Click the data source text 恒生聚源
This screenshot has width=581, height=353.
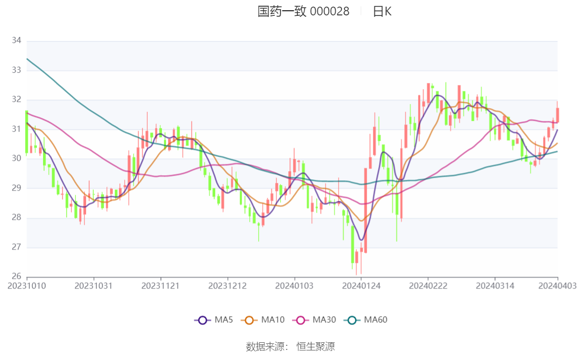tap(315, 347)
